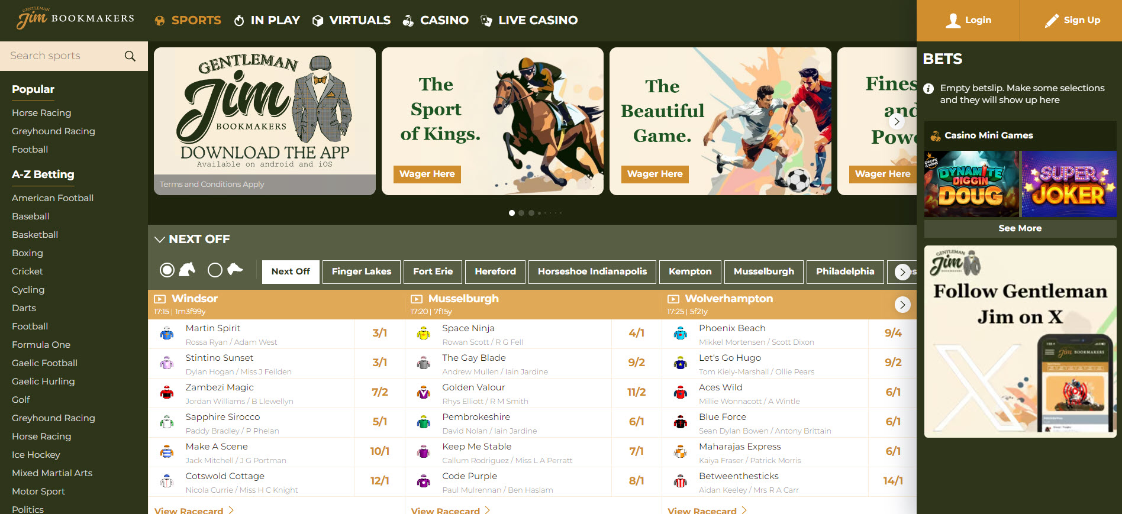Screen dimensions: 1122x514
Task: Open Terms and Conditions Apply link
Action: [x=212, y=185]
